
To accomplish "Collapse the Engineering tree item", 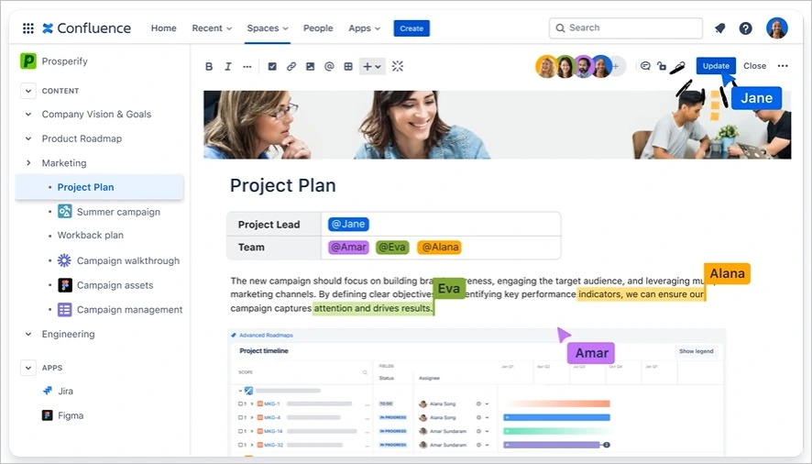I will 28,334.
